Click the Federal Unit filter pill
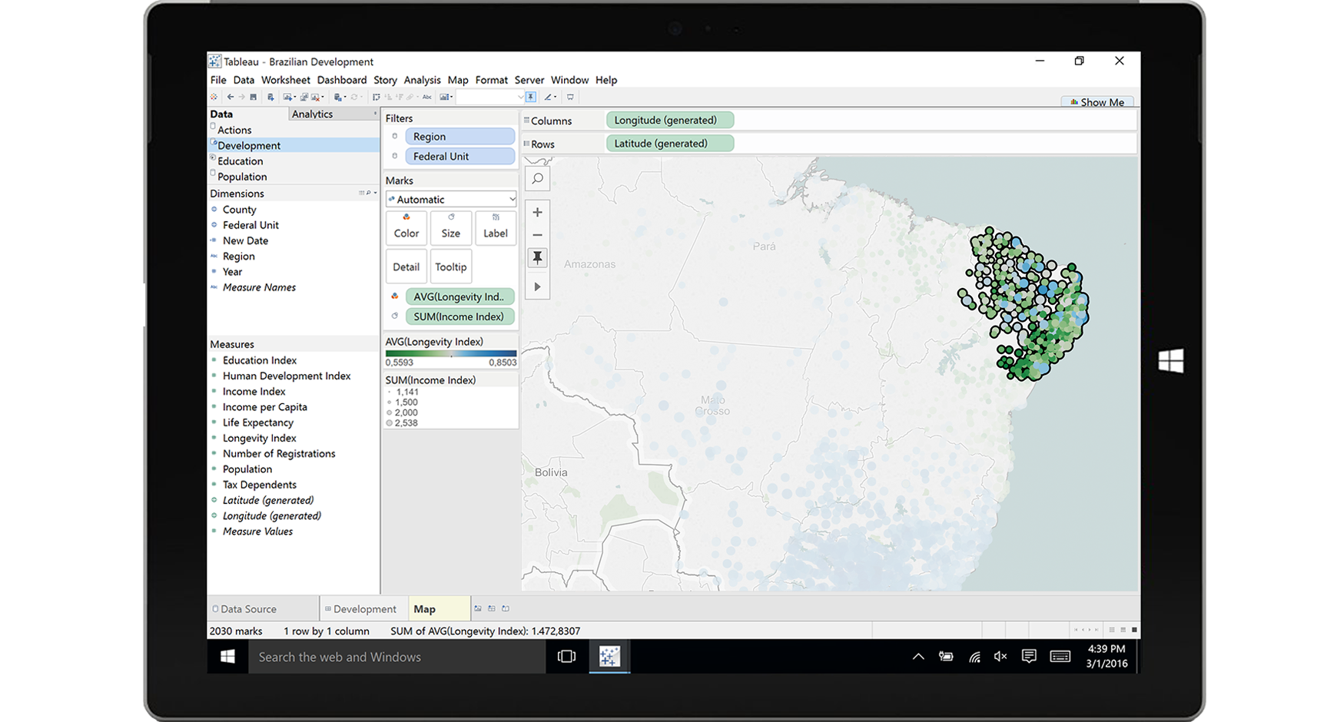 [x=459, y=156]
